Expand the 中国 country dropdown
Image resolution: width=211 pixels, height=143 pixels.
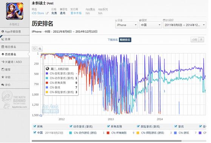pyautogui.click(x=150, y=25)
